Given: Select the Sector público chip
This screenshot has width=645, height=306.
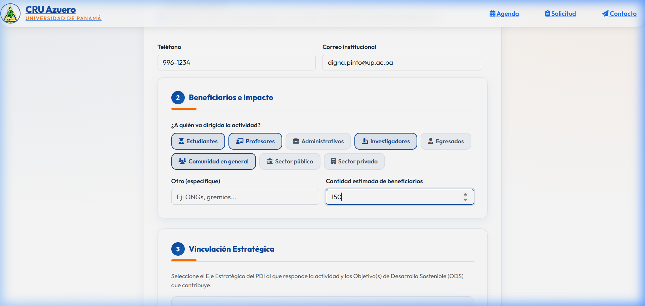Looking at the screenshot, I should [290, 161].
